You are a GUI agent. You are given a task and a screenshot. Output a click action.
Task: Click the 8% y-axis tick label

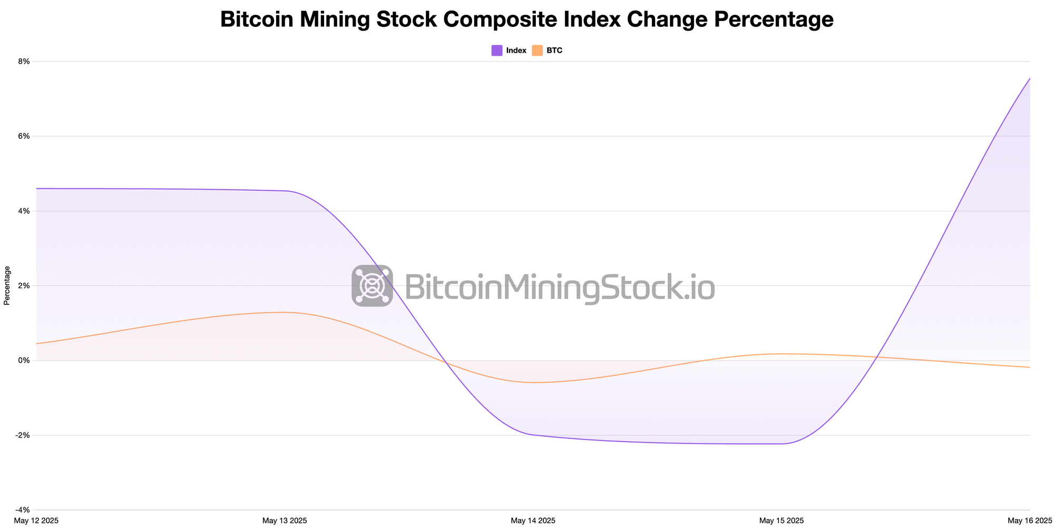coord(24,62)
